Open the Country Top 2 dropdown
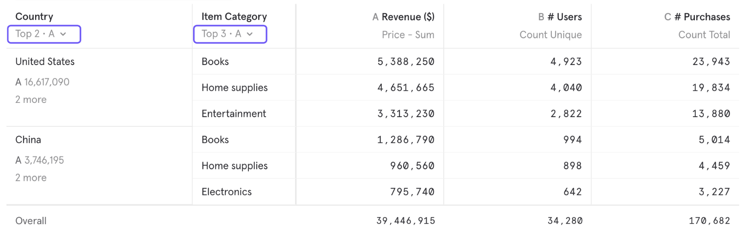 point(44,34)
